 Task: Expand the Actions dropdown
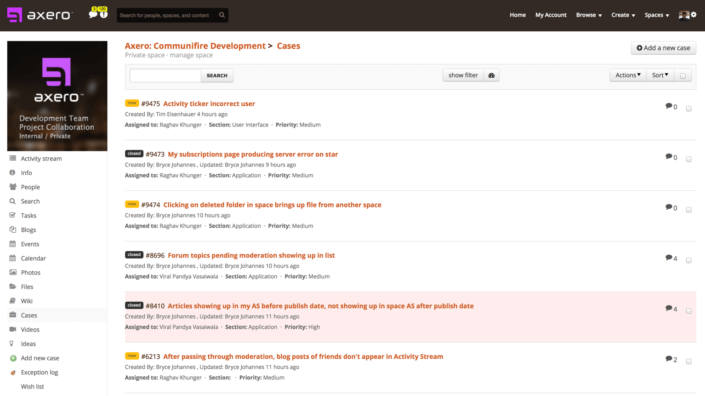(x=628, y=75)
